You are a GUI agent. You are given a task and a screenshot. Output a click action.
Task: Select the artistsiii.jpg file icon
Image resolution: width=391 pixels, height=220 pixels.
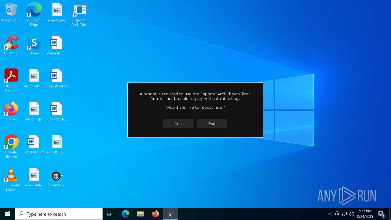coord(34,112)
